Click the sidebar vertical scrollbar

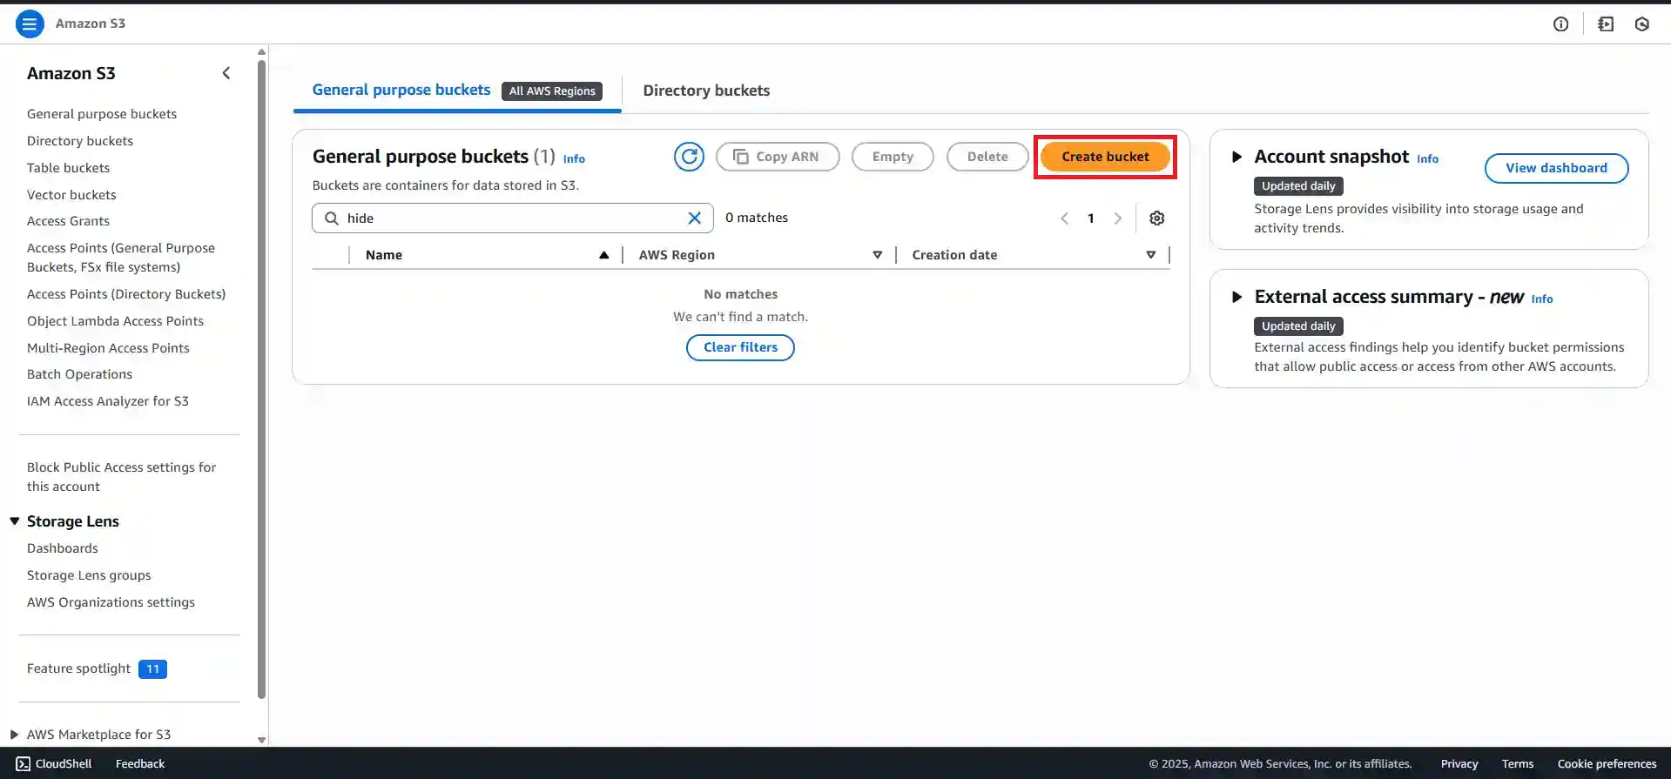(262, 379)
